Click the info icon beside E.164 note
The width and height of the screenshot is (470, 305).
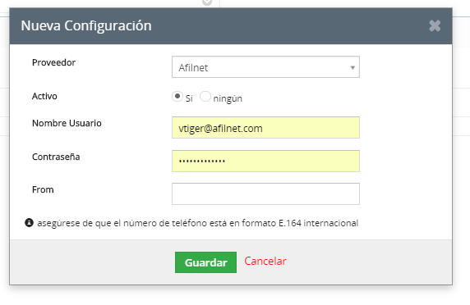(29, 223)
